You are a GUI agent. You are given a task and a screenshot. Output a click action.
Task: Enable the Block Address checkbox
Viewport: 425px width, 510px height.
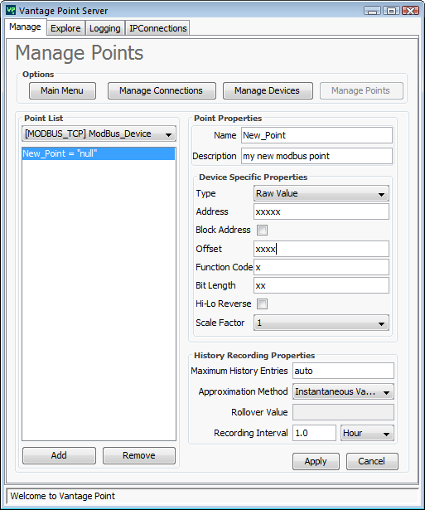click(263, 230)
